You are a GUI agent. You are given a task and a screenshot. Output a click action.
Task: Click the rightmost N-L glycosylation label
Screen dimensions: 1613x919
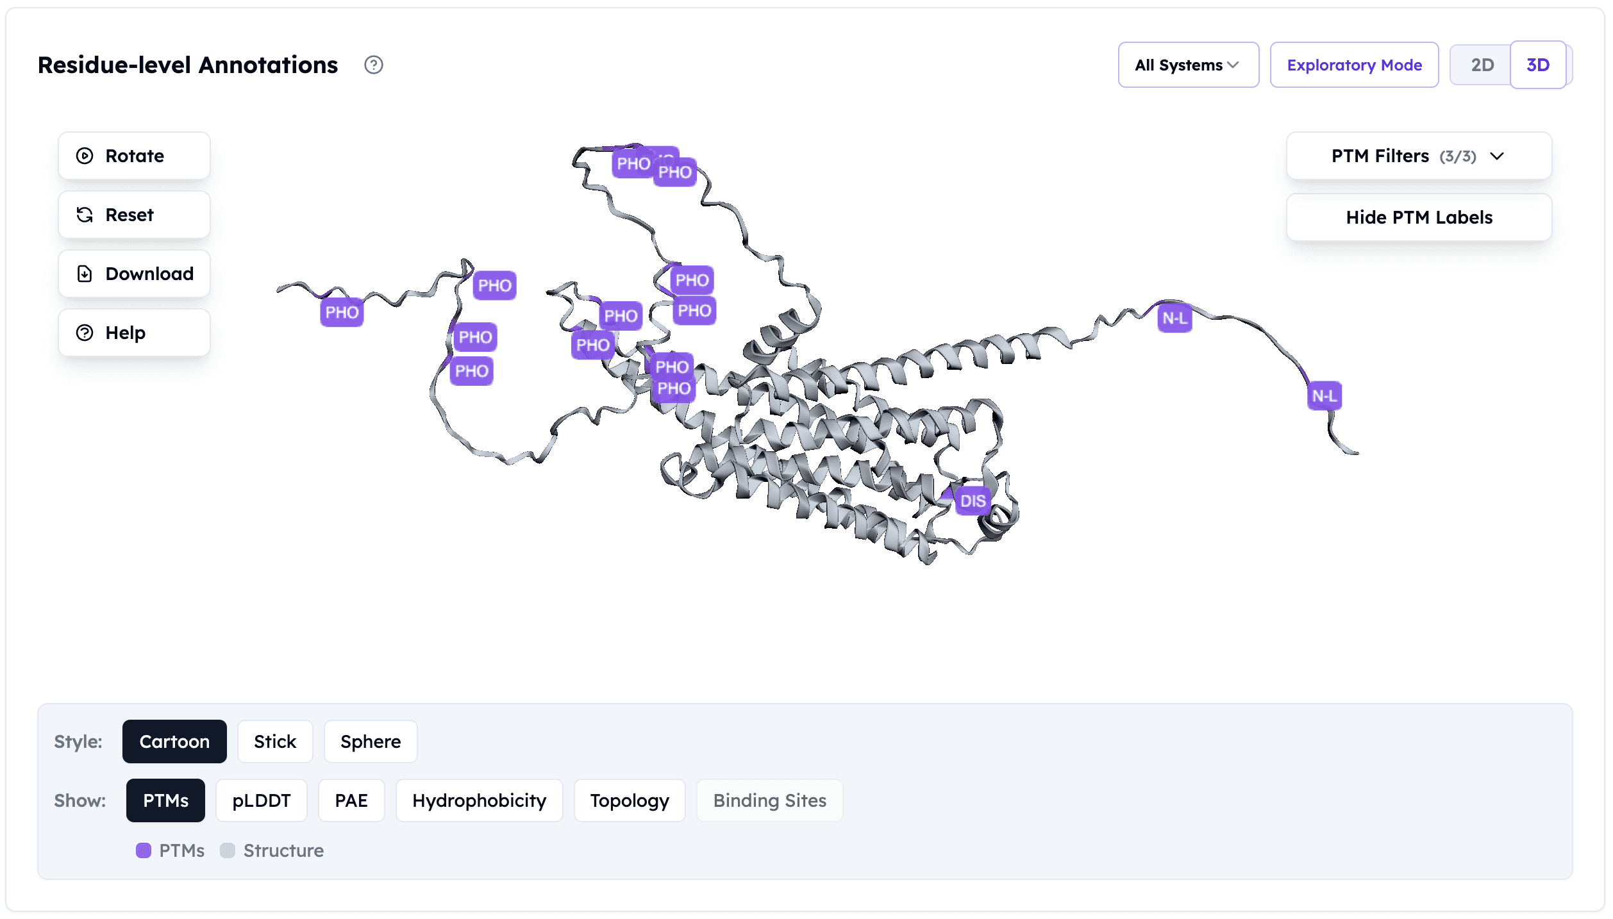(x=1324, y=396)
